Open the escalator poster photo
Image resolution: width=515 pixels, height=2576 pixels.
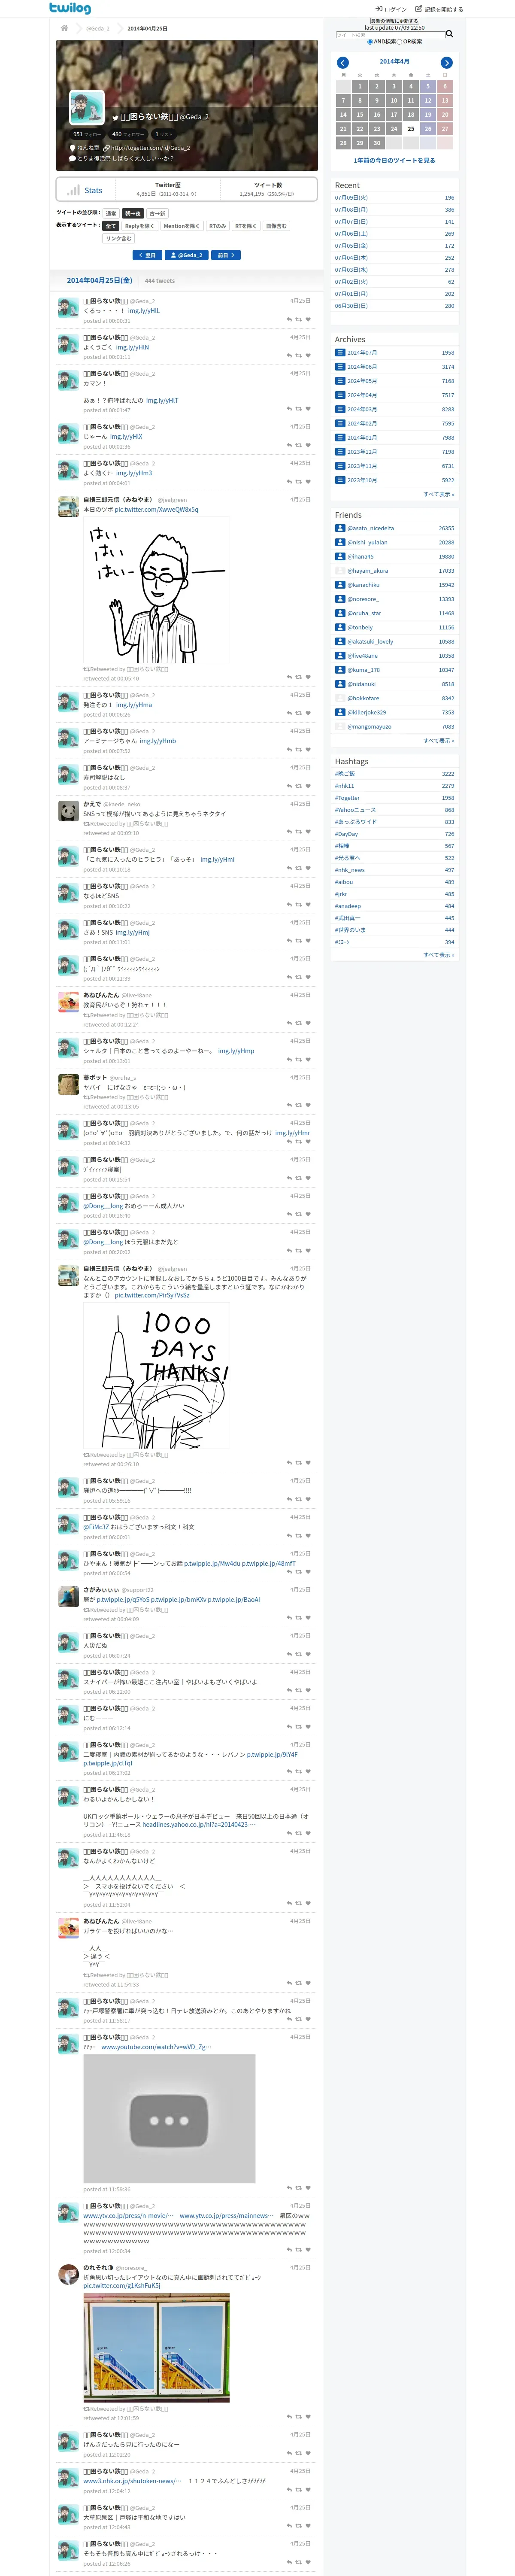pyautogui.click(x=157, y=2348)
